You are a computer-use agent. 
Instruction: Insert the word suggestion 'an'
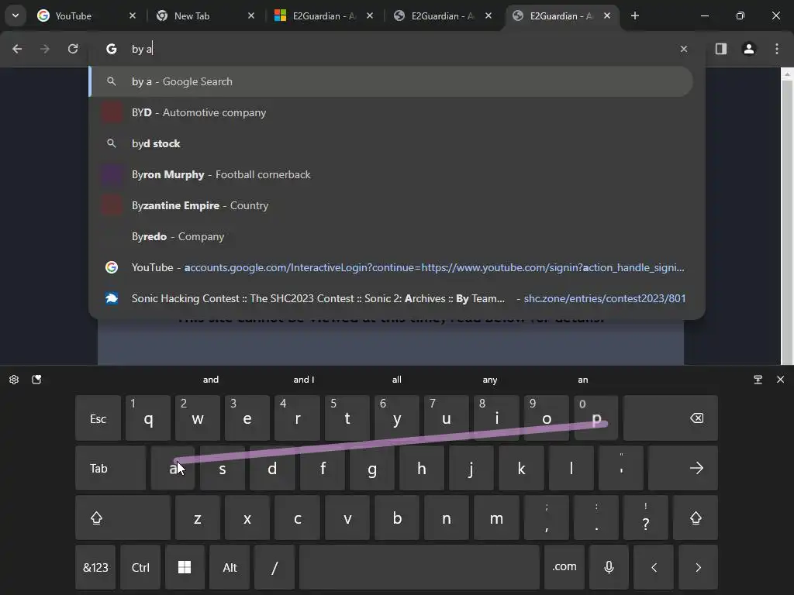[x=583, y=380]
